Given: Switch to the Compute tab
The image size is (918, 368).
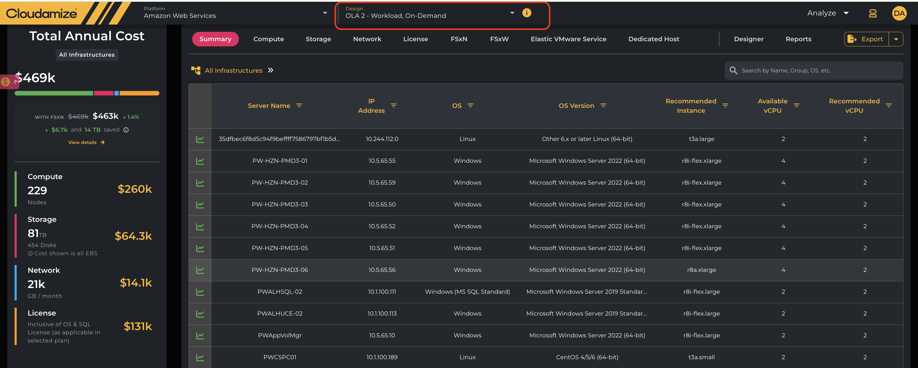Looking at the screenshot, I should (x=268, y=39).
